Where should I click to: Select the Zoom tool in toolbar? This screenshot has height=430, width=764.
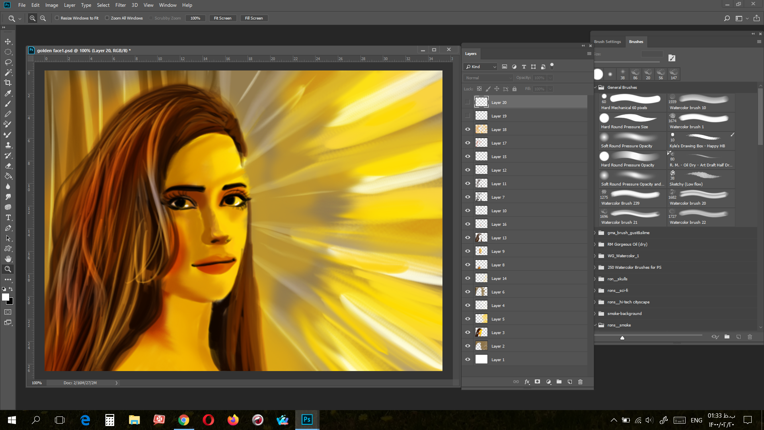[x=8, y=269]
